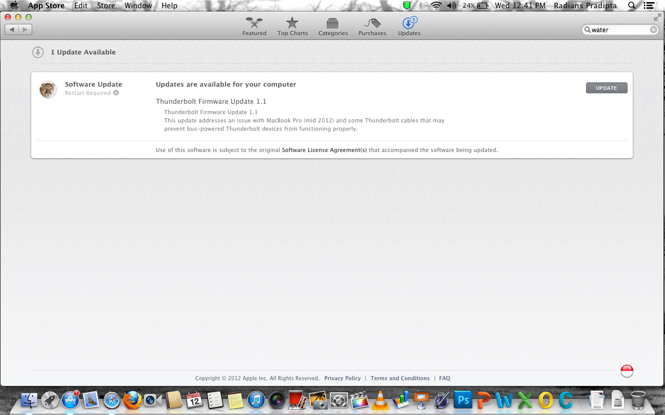Open the Edit menu
This screenshot has height=415, width=665.
(81, 6)
